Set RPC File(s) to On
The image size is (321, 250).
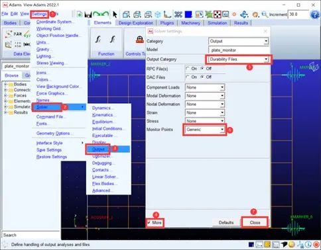point(188,69)
